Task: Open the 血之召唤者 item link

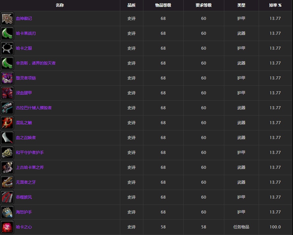Action: [26, 138]
